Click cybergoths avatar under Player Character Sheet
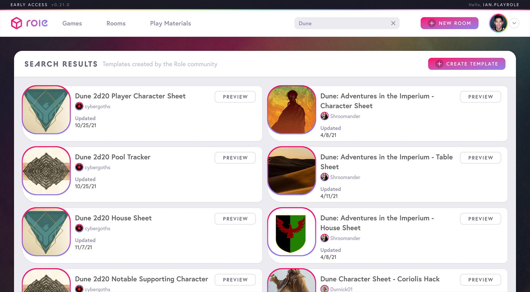 [79, 106]
